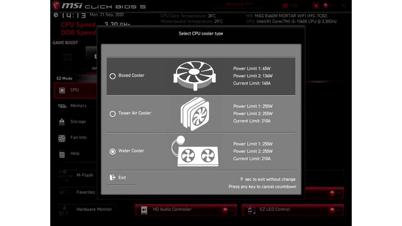The image size is (402, 226).
Task: Click the countdown exit without change text
Action: tap(268, 179)
